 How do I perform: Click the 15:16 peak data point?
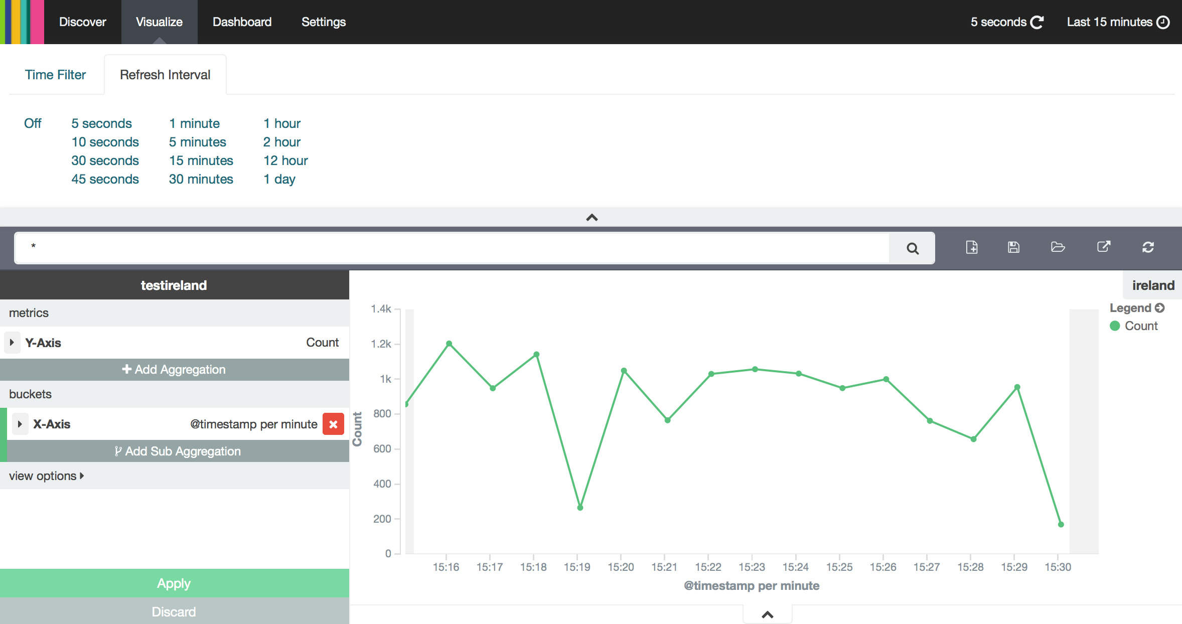tap(449, 344)
